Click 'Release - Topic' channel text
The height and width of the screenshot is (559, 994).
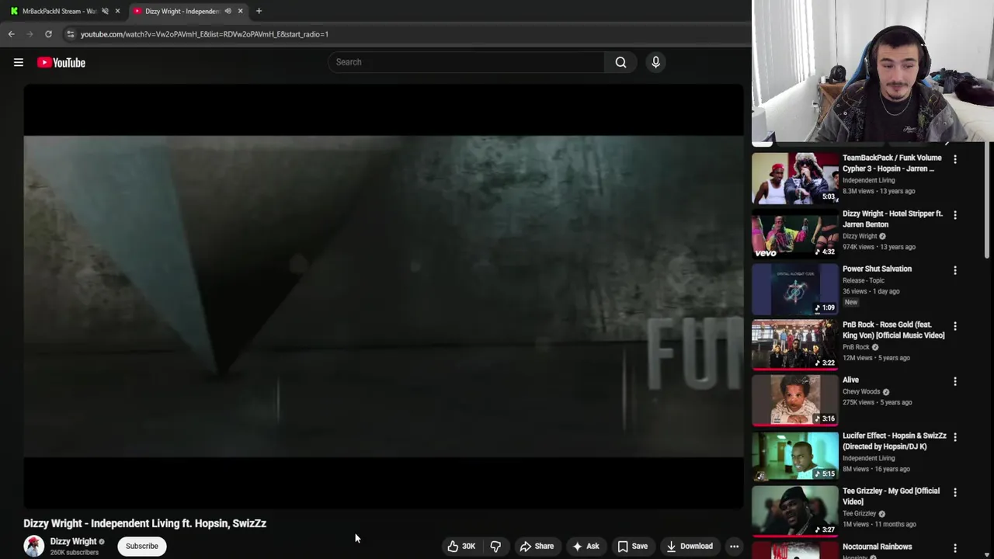tap(864, 280)
